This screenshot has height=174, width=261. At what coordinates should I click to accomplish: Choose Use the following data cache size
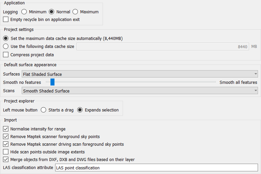6,46
